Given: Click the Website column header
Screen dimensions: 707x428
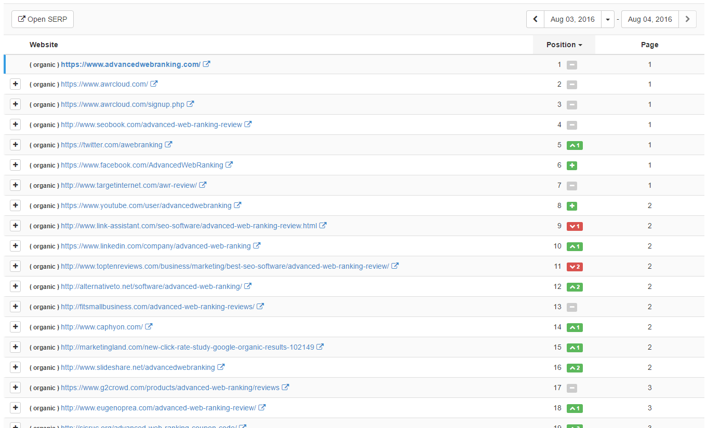Looking at the screenshot, I should click(x=44, y=45).
